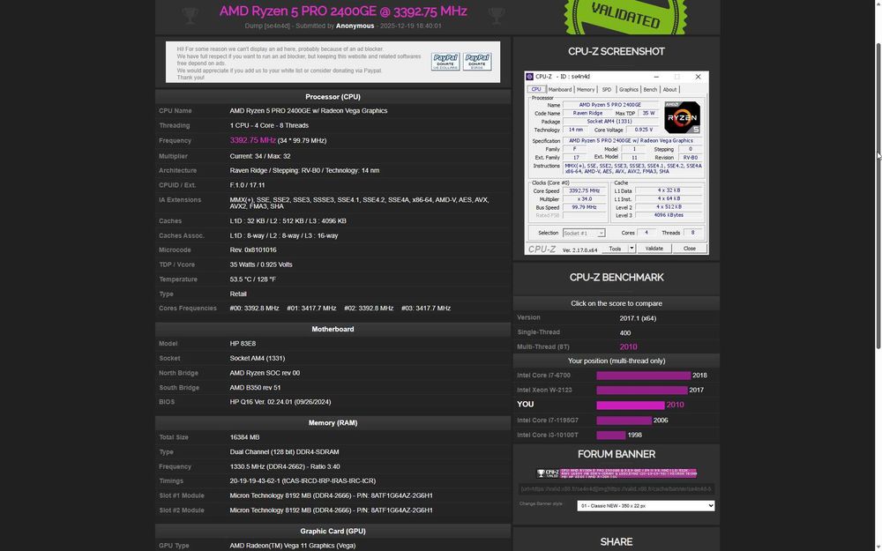Click the Validate button in CPU-Z screenshot
Viewport: 882px width, 551px height.
point(654,249)
